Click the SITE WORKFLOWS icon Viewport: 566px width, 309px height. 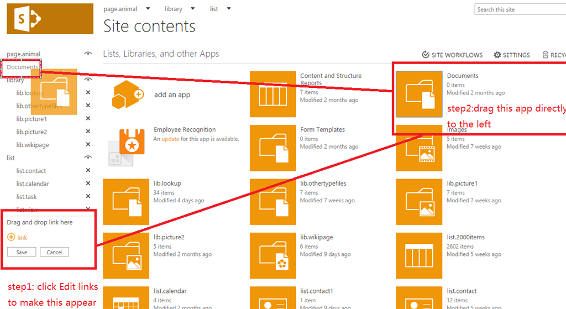[426, 55]
